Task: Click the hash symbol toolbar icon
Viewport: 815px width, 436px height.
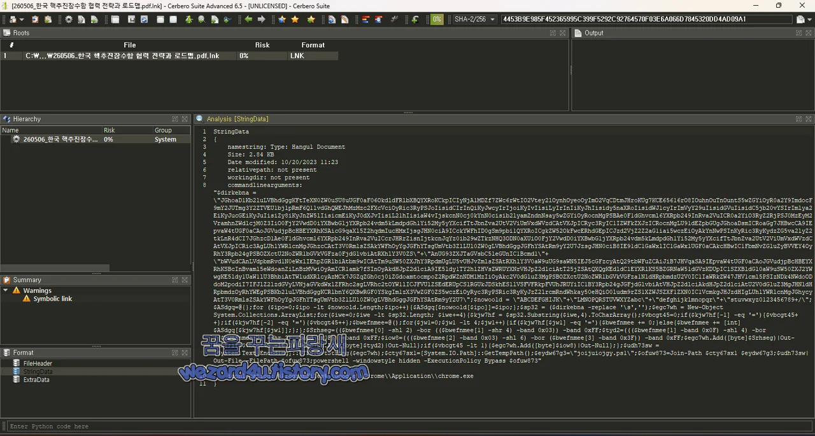Action: 395,19
